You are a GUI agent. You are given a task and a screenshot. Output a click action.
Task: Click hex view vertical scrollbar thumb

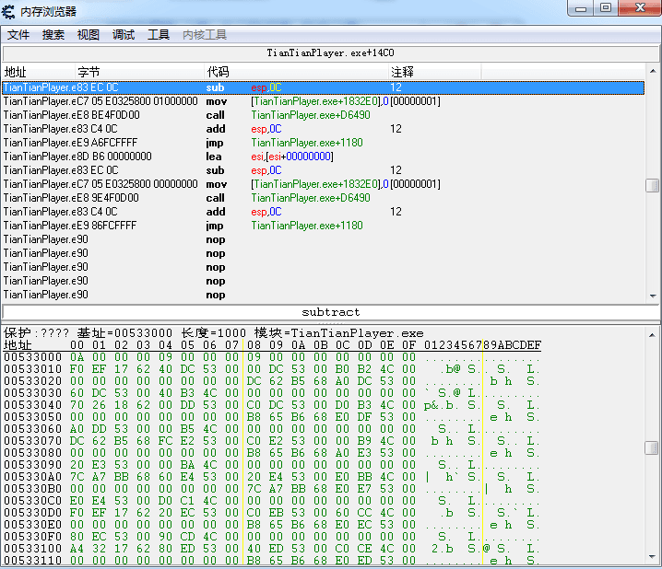(652, 447)
